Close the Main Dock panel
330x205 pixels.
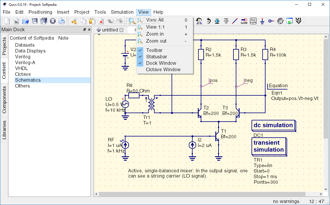tap(89, 30)
